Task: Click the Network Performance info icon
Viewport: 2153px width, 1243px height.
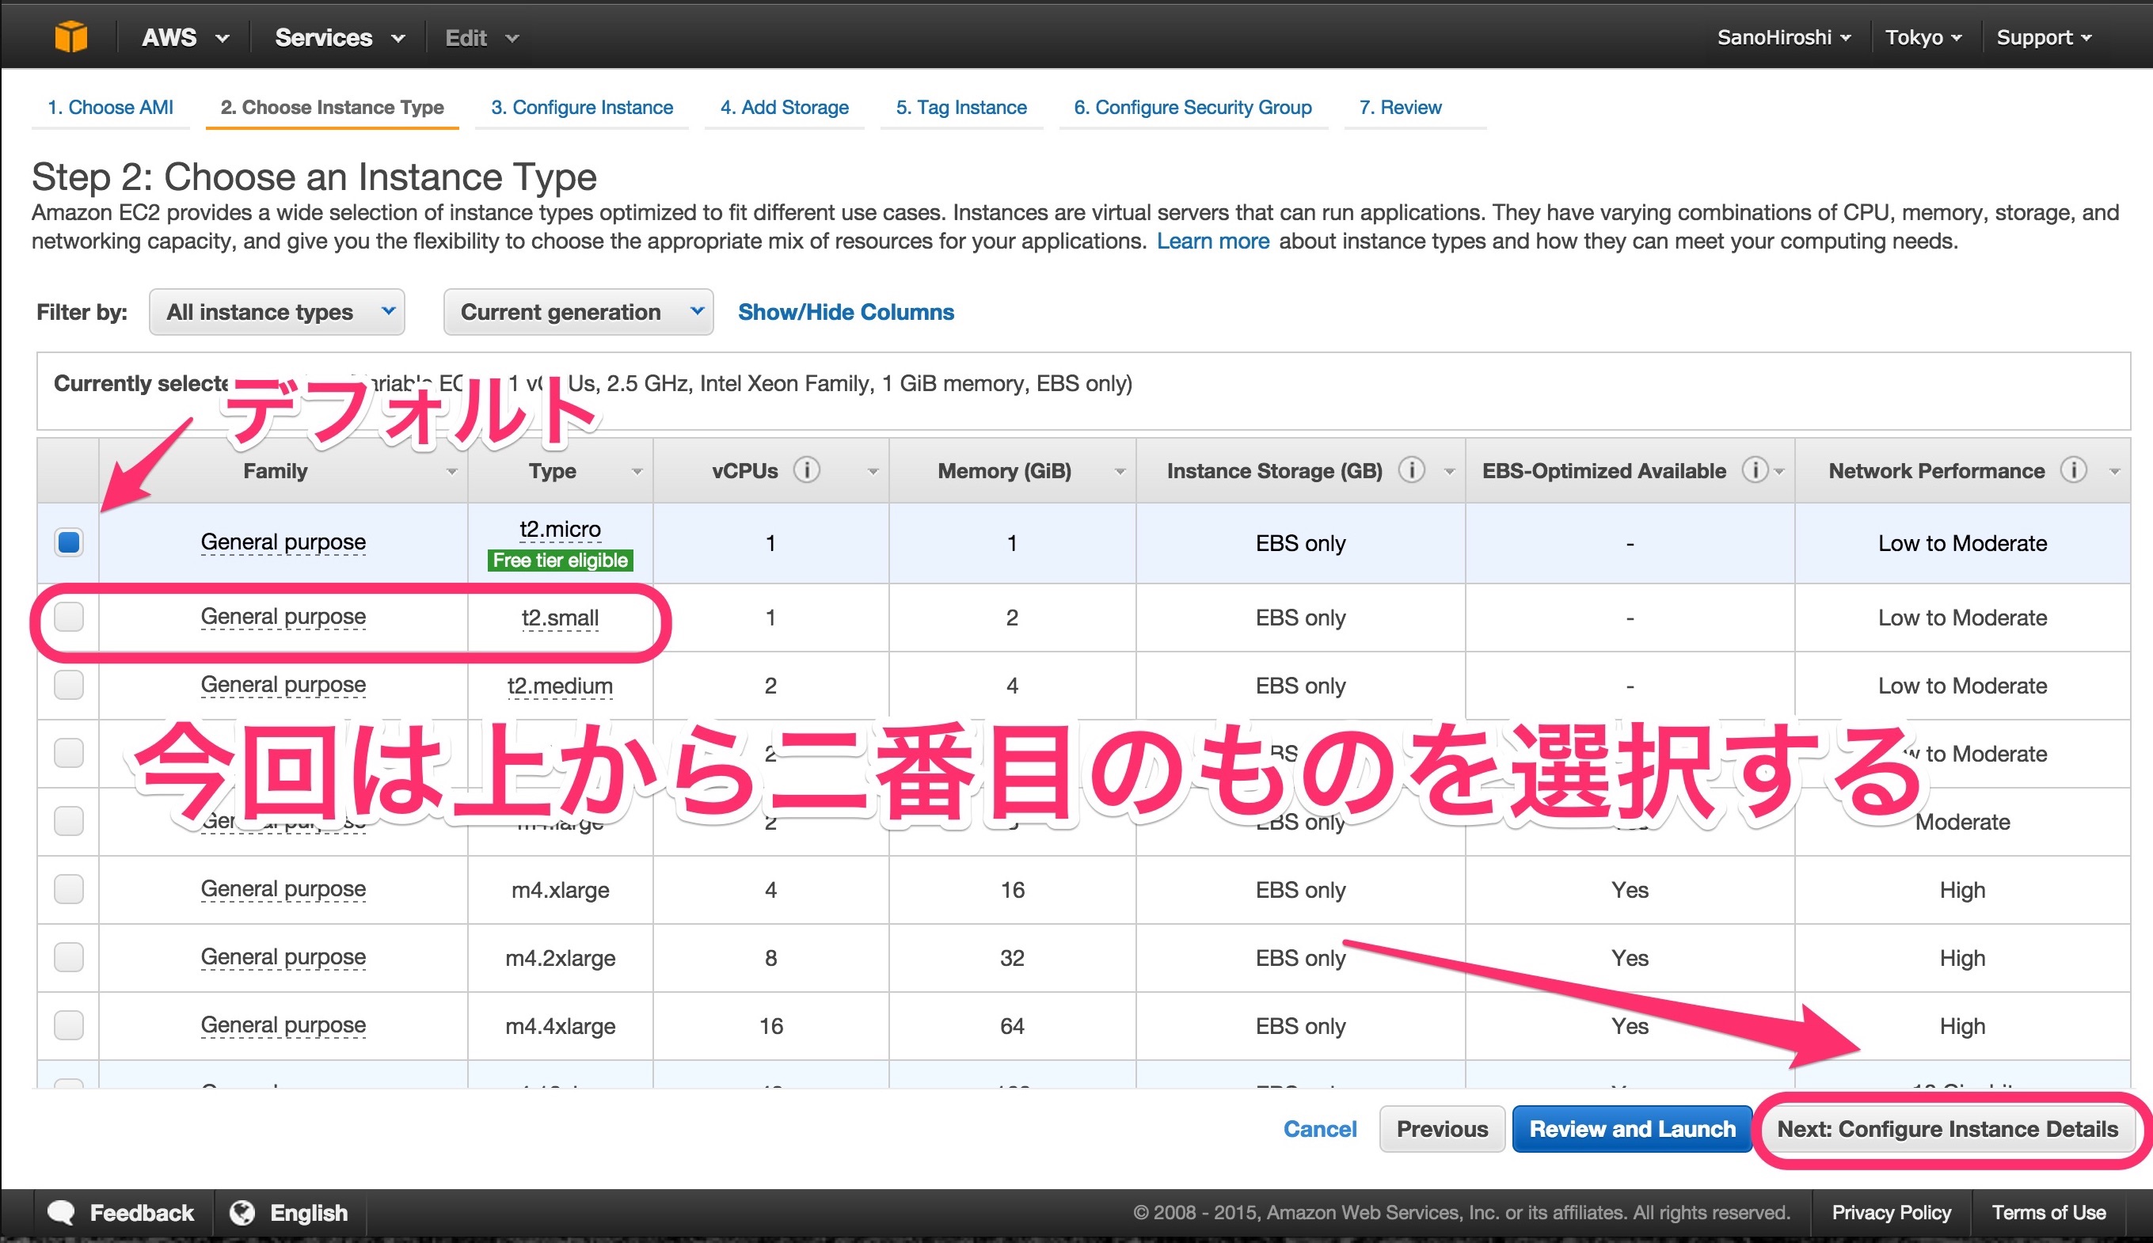Action: 2075,470
